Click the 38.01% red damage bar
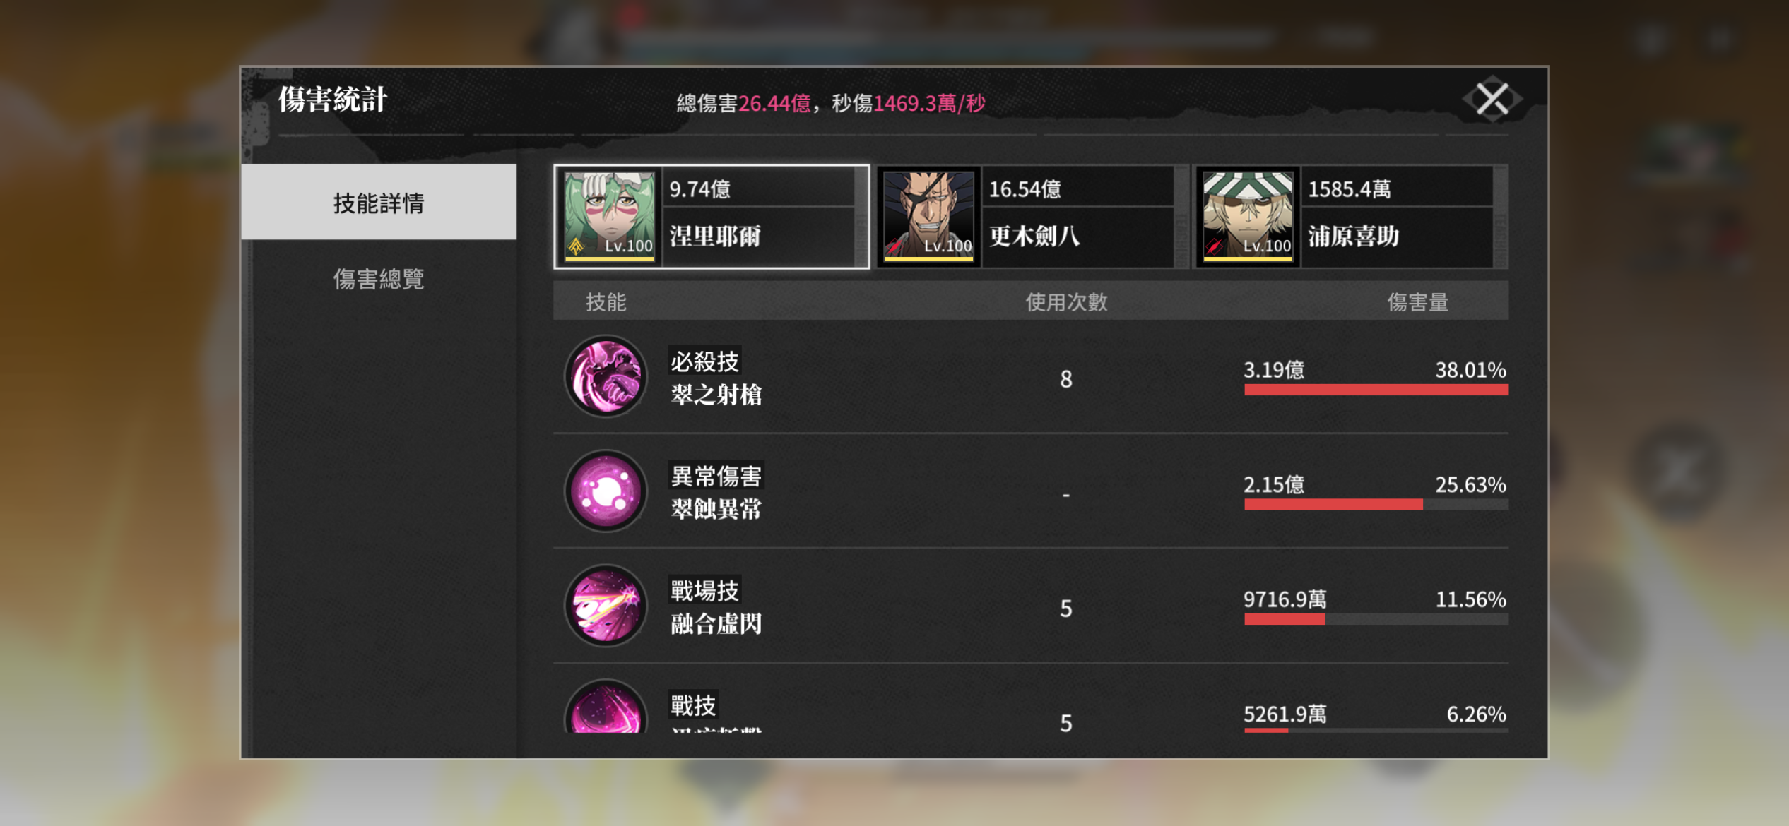The image size is (1789, 826). pyautogui.click(x=1376, y=390)
